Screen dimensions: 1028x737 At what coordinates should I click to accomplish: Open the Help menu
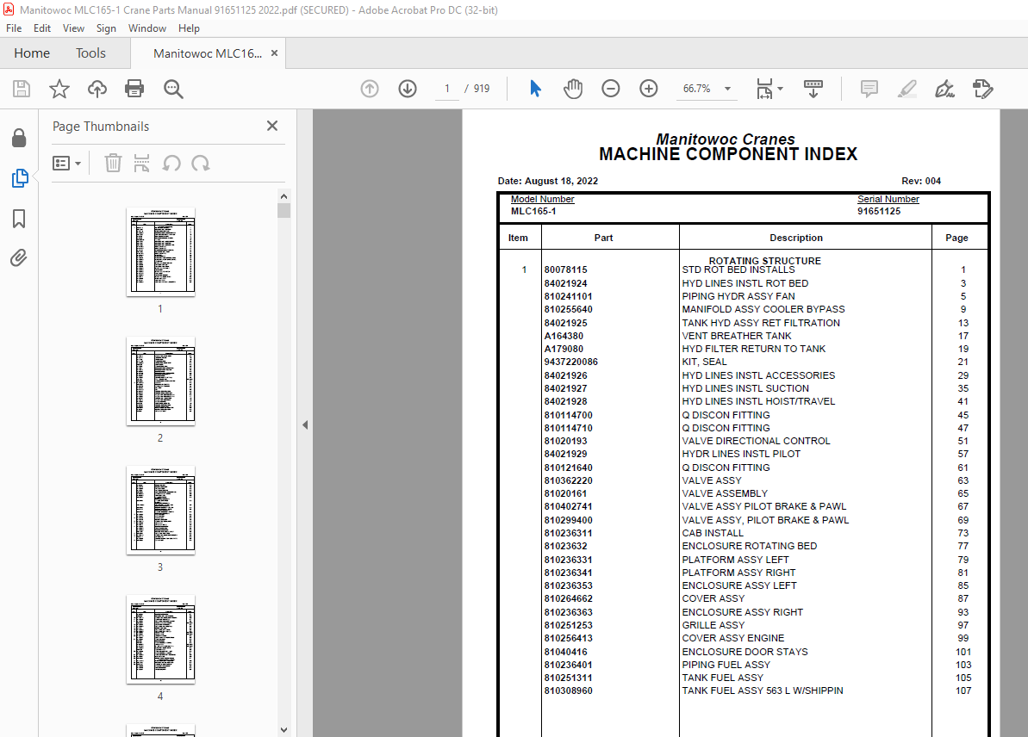click(189, 28)
